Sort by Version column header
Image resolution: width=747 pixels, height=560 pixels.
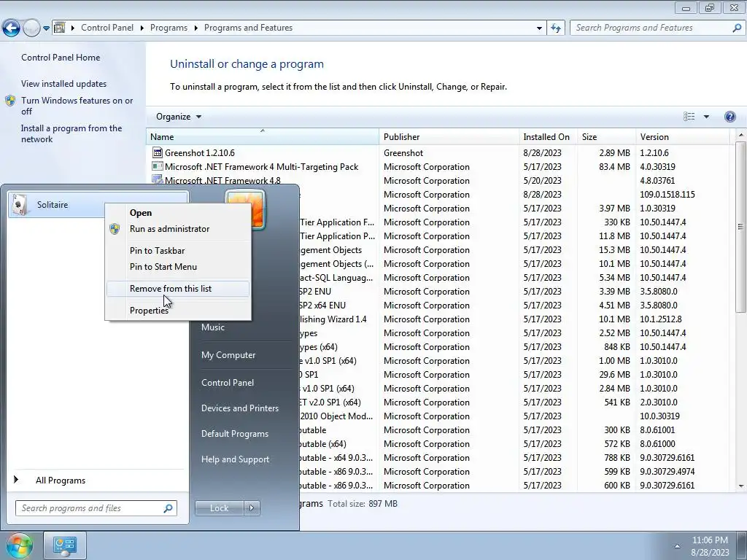pyautogui.click(x=682, y=136)
